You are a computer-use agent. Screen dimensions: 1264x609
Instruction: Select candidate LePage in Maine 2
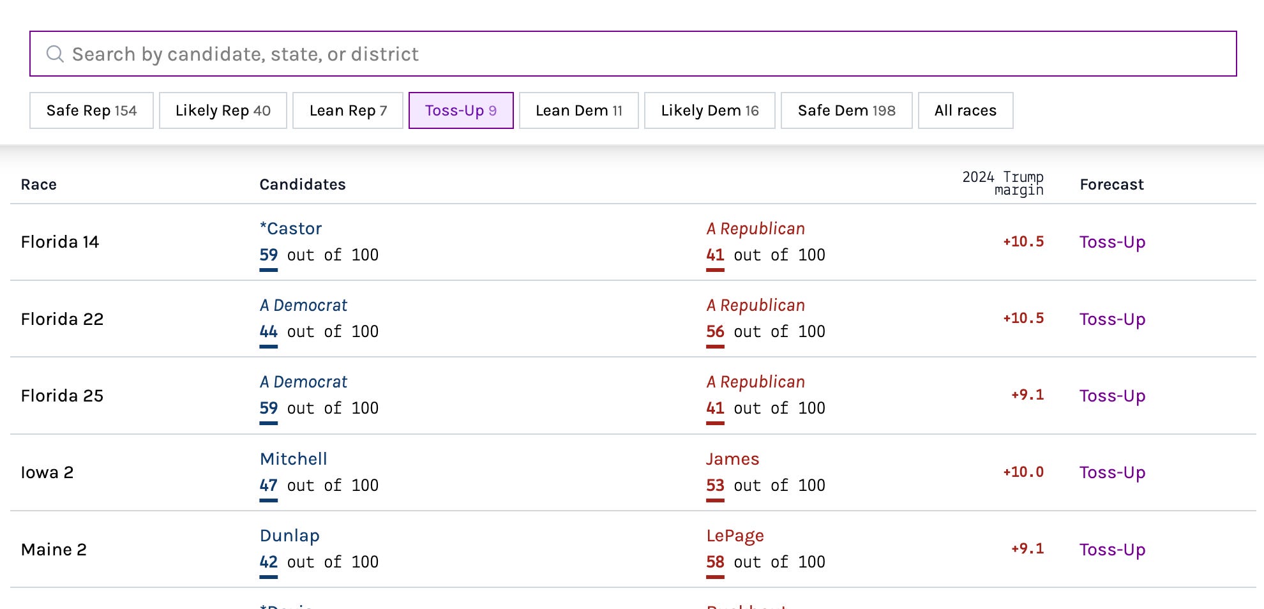pyautogui.click(x=735, y=536)
